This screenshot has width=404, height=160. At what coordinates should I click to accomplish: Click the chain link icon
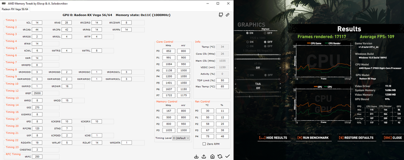pyautogui.click(x=227, y=15)
